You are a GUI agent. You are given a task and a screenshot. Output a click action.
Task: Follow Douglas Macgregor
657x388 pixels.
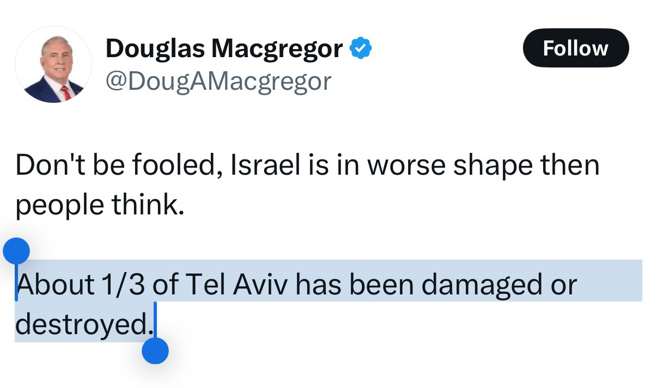(575, 48)
